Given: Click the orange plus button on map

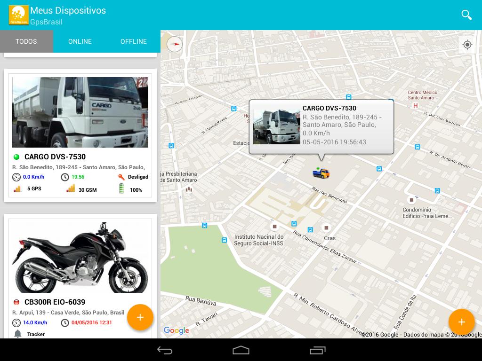Looking at the screenshot, I should click(461, 322).
